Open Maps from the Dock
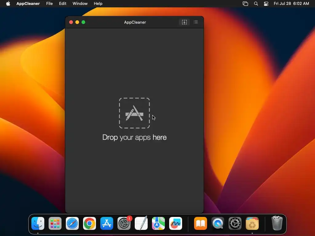Viewport: 315px width, 236px height. click(158, 223)
